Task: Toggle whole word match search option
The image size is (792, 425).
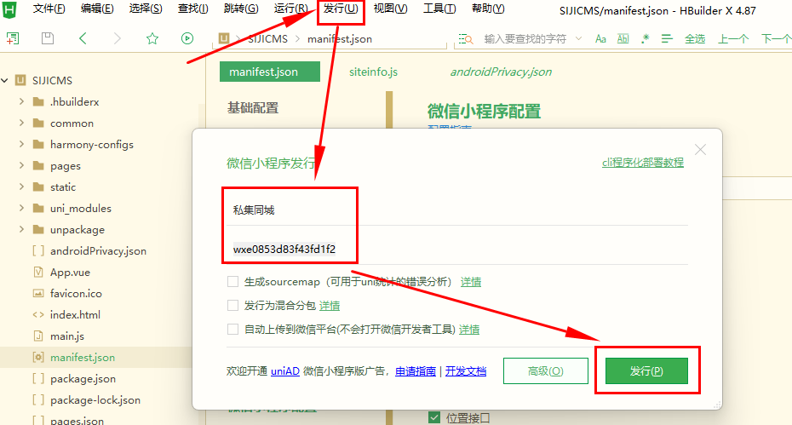Action: point(623,39)
